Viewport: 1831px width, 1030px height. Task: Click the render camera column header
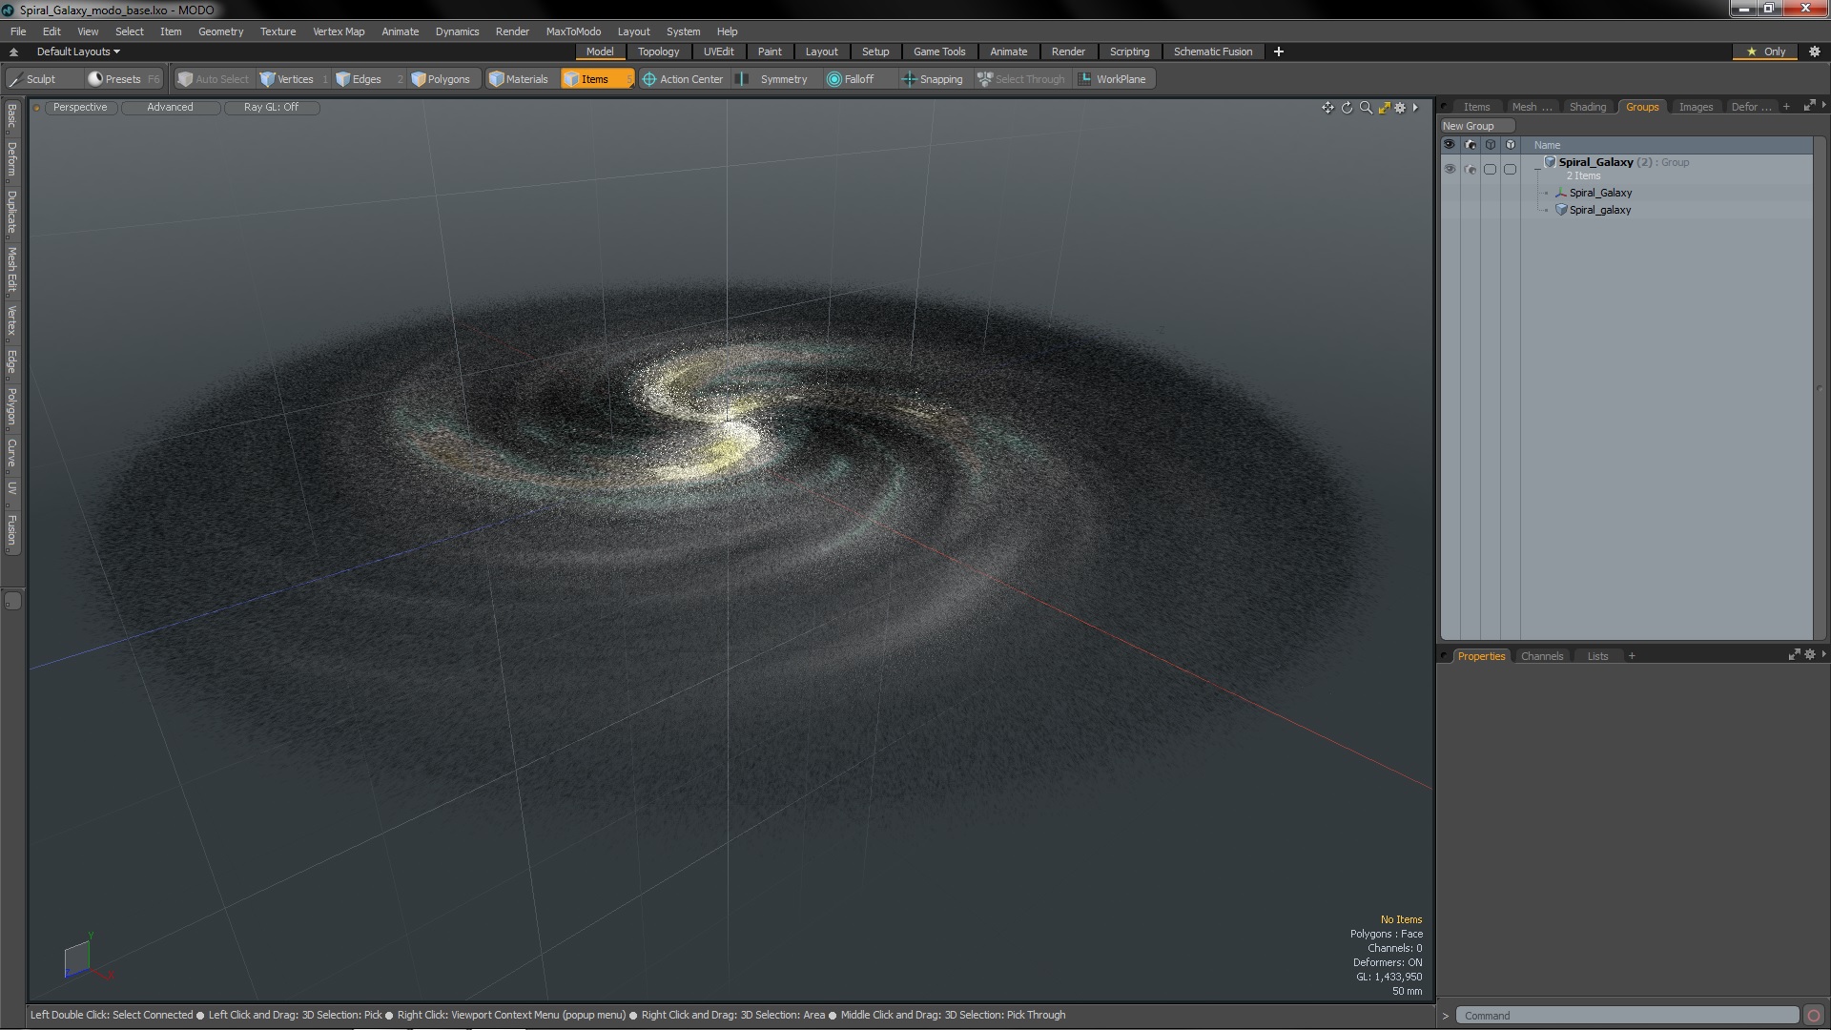(1470, 145)
